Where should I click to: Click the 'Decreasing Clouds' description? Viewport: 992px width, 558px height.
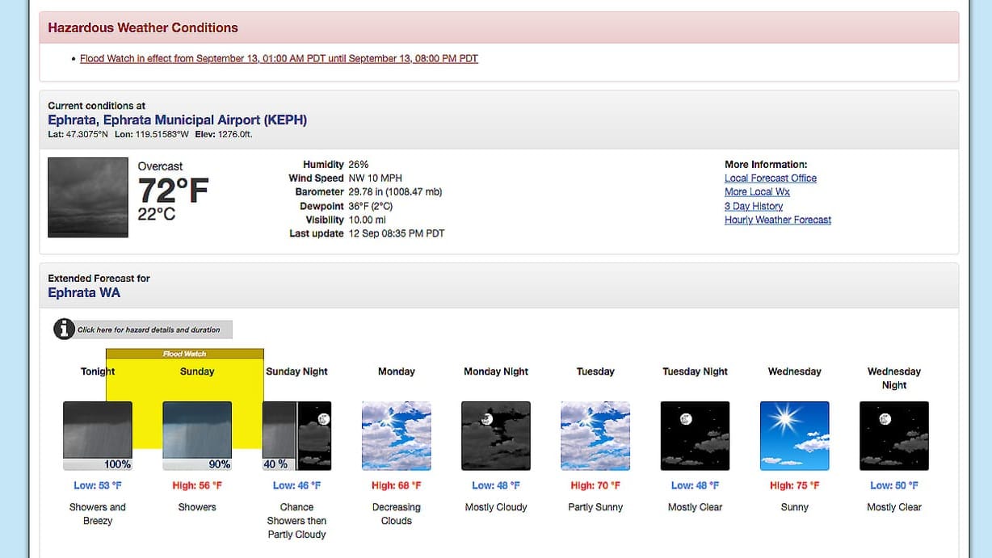click(x=397, y=514)
